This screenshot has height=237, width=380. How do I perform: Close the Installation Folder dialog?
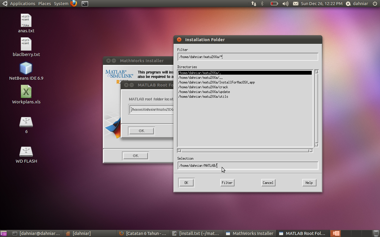coord(179,40)
